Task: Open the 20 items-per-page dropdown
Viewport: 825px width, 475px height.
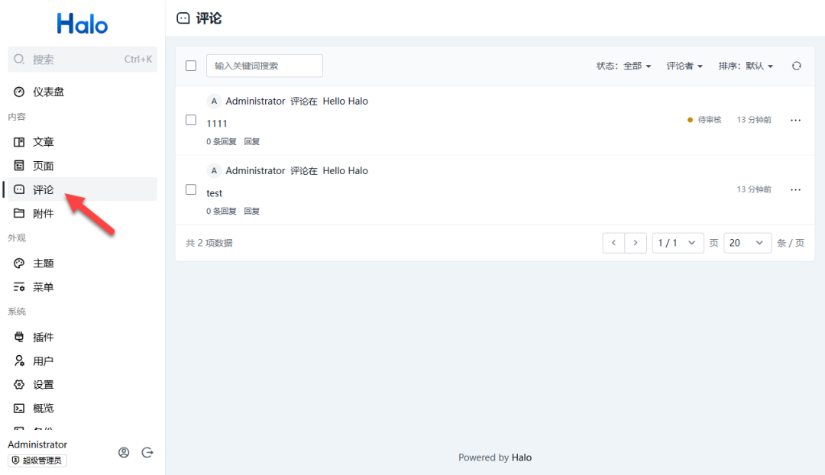Action: coord(748,243)
